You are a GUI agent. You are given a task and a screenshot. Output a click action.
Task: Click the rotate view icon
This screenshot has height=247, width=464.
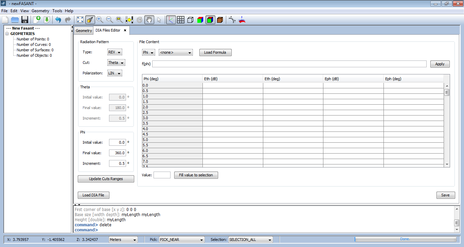point(139,20)
